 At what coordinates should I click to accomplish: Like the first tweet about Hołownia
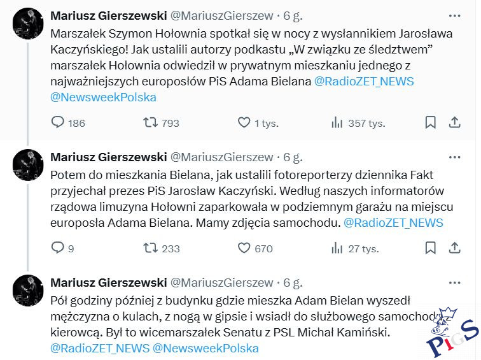244,123
